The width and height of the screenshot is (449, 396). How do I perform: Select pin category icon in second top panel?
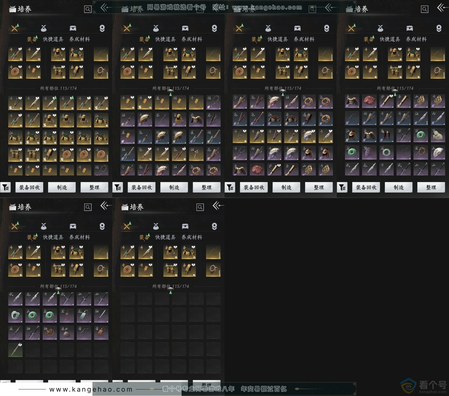[214, 28]
